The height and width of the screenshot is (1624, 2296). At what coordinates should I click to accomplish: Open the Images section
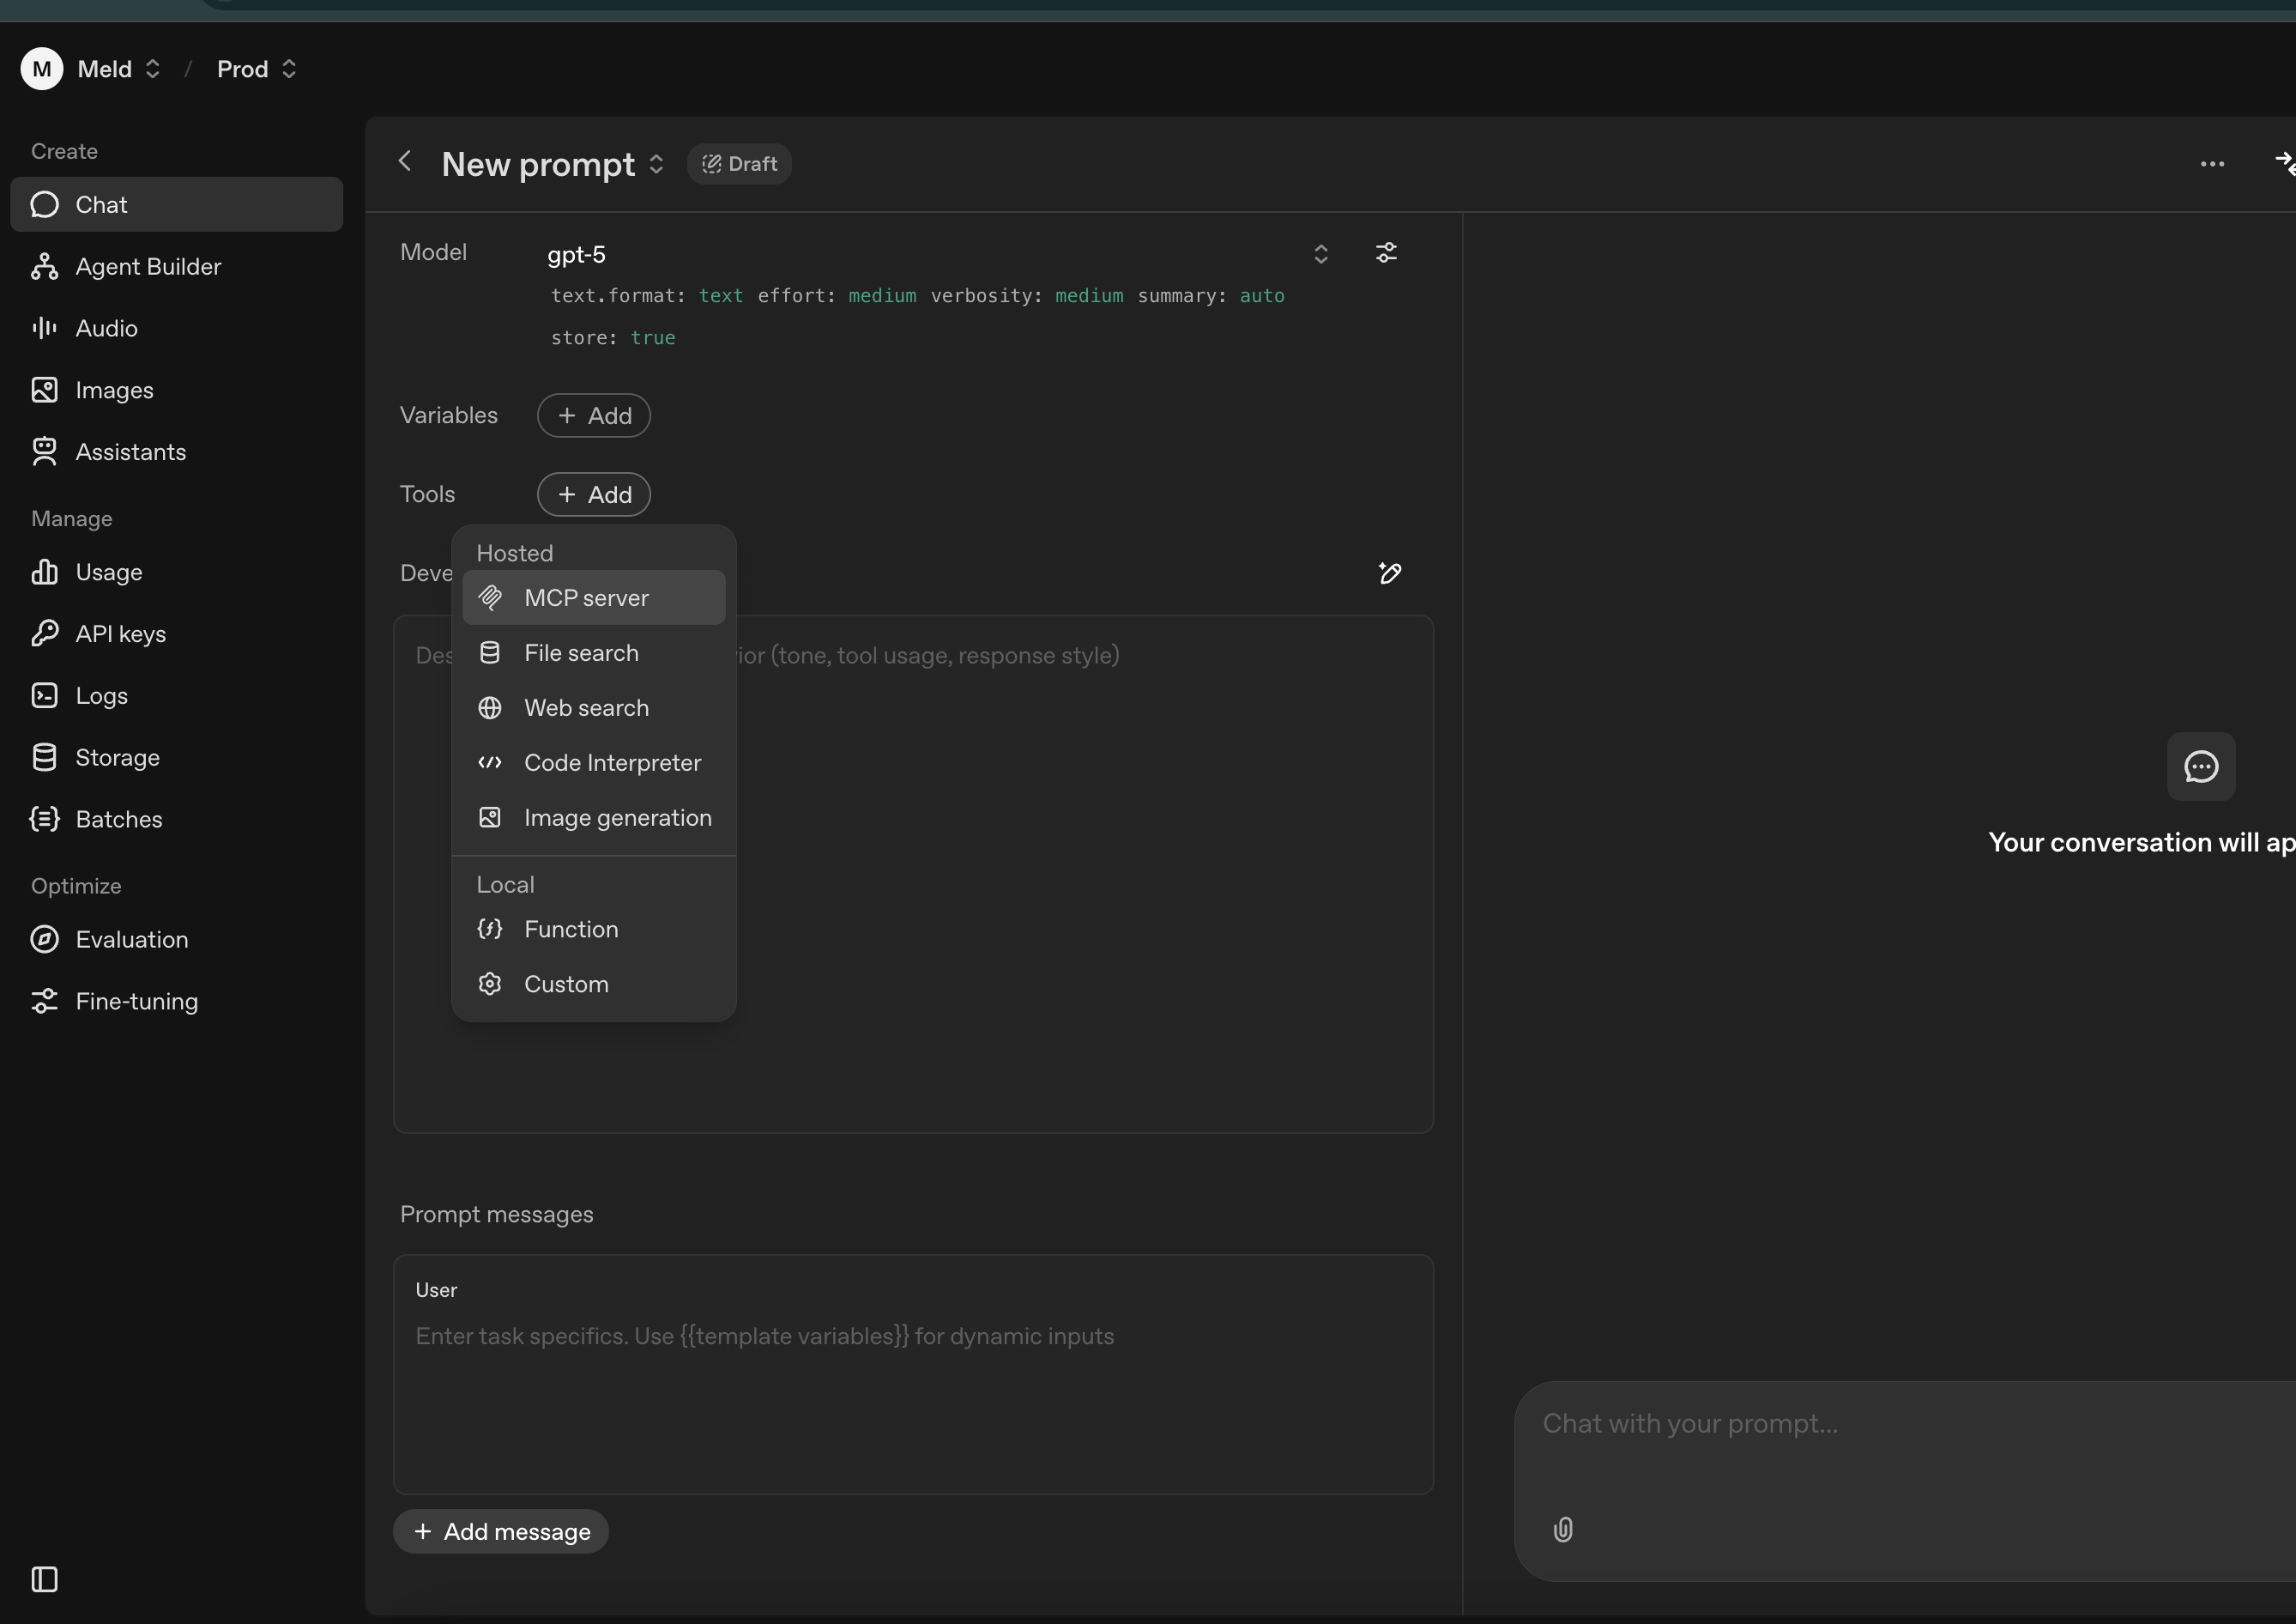(114, 391)
